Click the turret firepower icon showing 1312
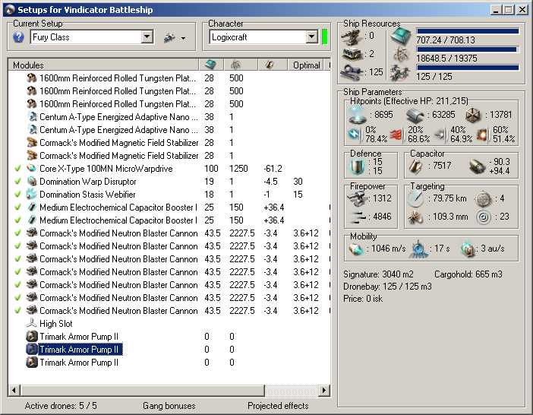The height and width of the screenshot is (415, 533). pyautogui.click(x=357, y=198)
